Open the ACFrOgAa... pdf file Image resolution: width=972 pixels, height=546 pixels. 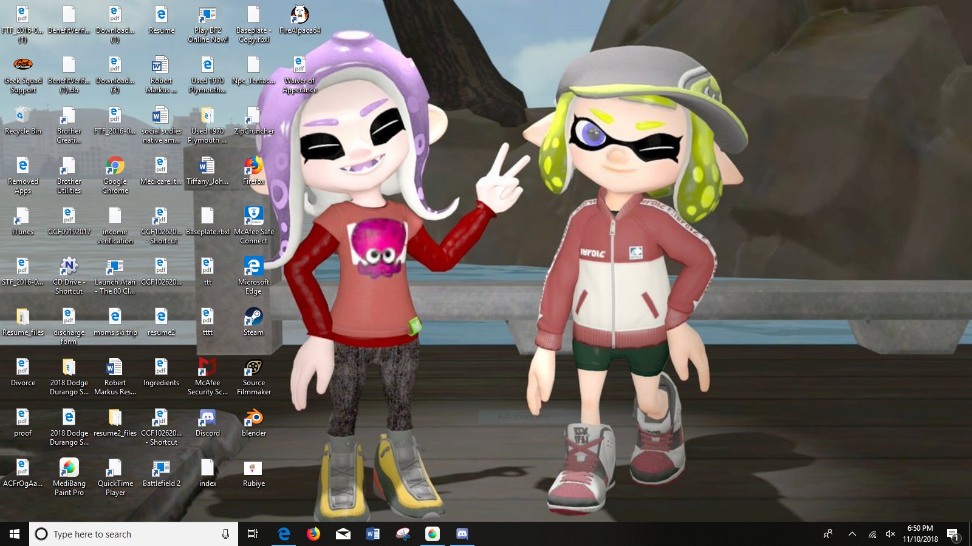(x=23, y=473)
